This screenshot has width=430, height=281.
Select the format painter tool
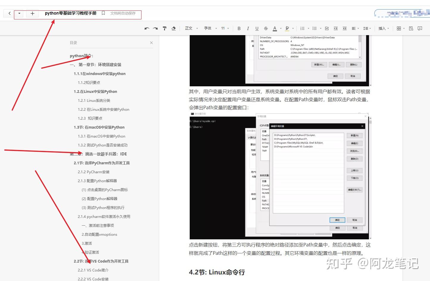click(165, 29)
